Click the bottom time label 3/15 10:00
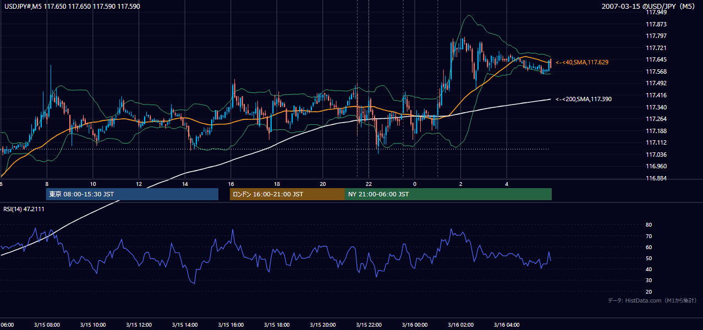This screenshot has width=703, height=330. (x=92, y=324)
